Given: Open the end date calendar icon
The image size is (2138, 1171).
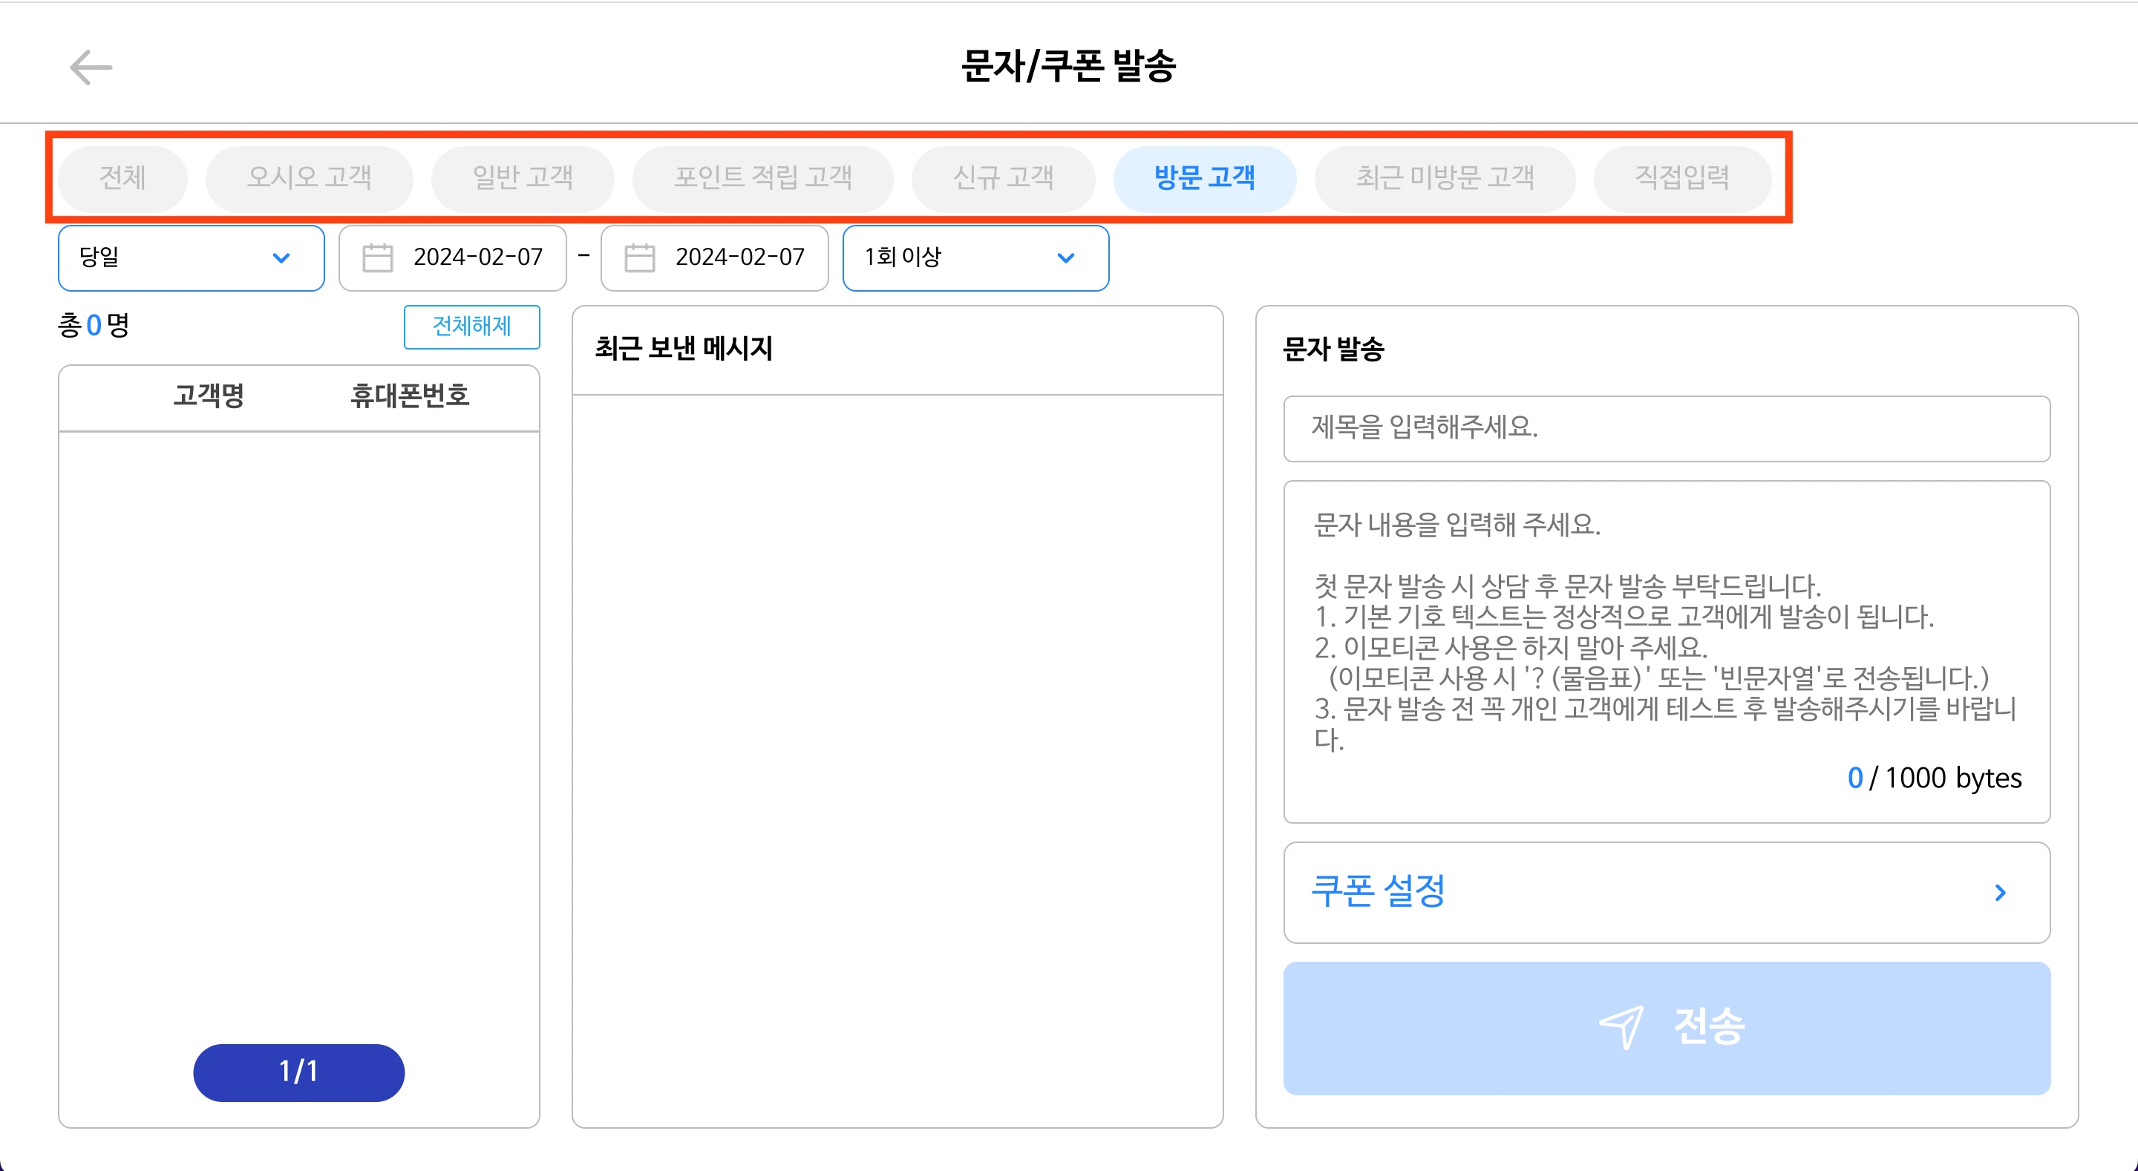Looking at the screenshot, I should tap(640, 258).
